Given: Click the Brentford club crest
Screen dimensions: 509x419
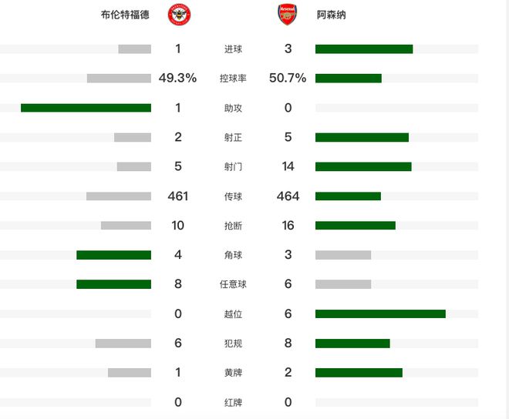Looking at the screenshot, I should click(179, 15).
